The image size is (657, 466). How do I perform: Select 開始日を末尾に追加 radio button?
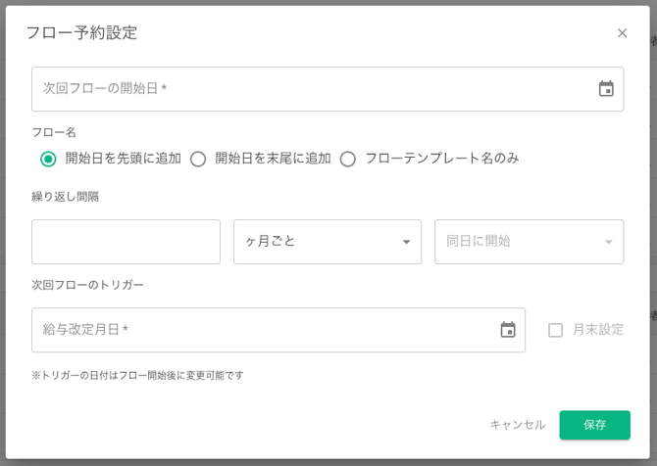(x=198, y=159)
